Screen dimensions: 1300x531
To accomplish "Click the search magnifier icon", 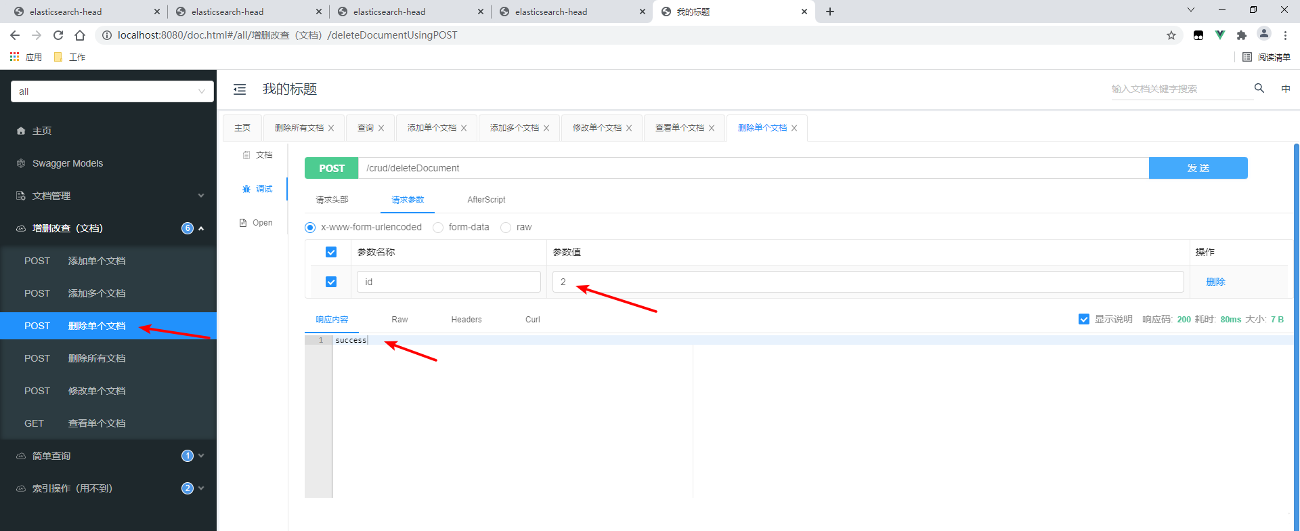I will tap(1259, 88).
